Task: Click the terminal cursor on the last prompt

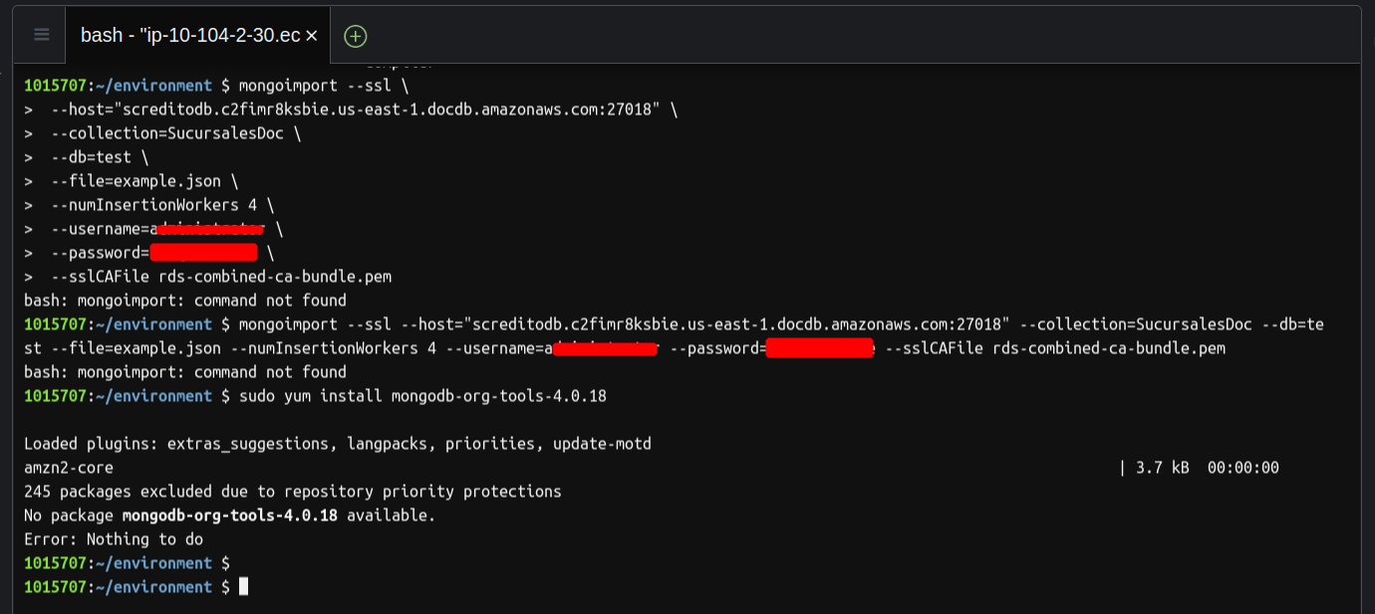Action: click(x=243, y=587)
